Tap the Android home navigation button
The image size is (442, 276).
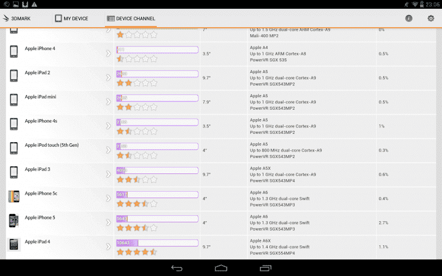pos(221,268)
